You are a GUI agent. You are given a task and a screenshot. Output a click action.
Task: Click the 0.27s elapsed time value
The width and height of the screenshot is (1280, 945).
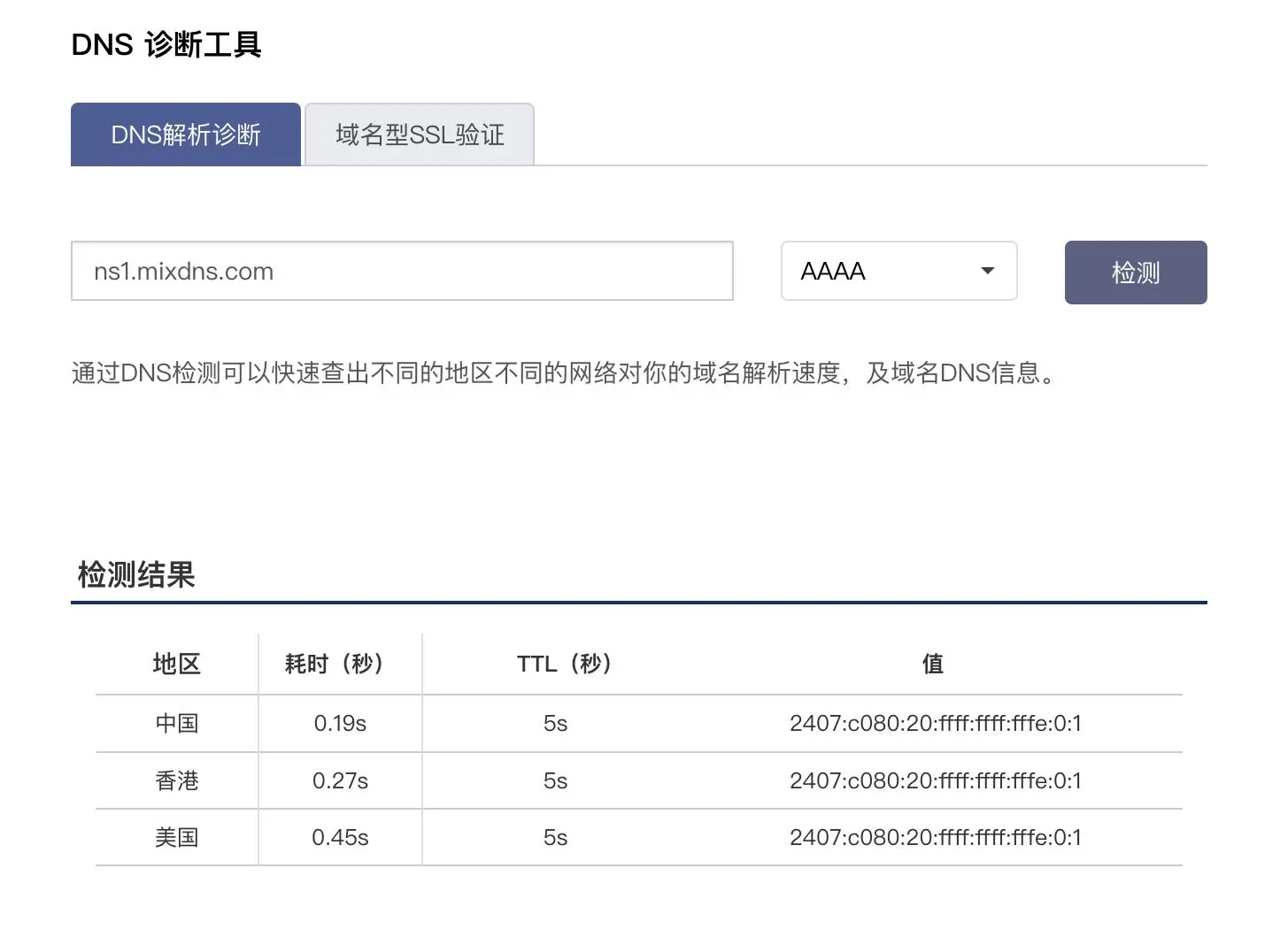click(340, 780)
